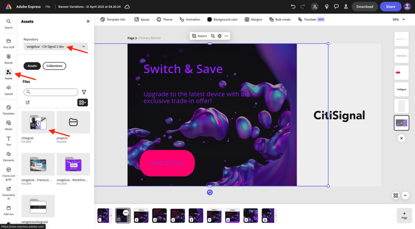Close the right-hand thumbnail panel
The height and width of the screenshot is (229, 415).
pos(402,138)
